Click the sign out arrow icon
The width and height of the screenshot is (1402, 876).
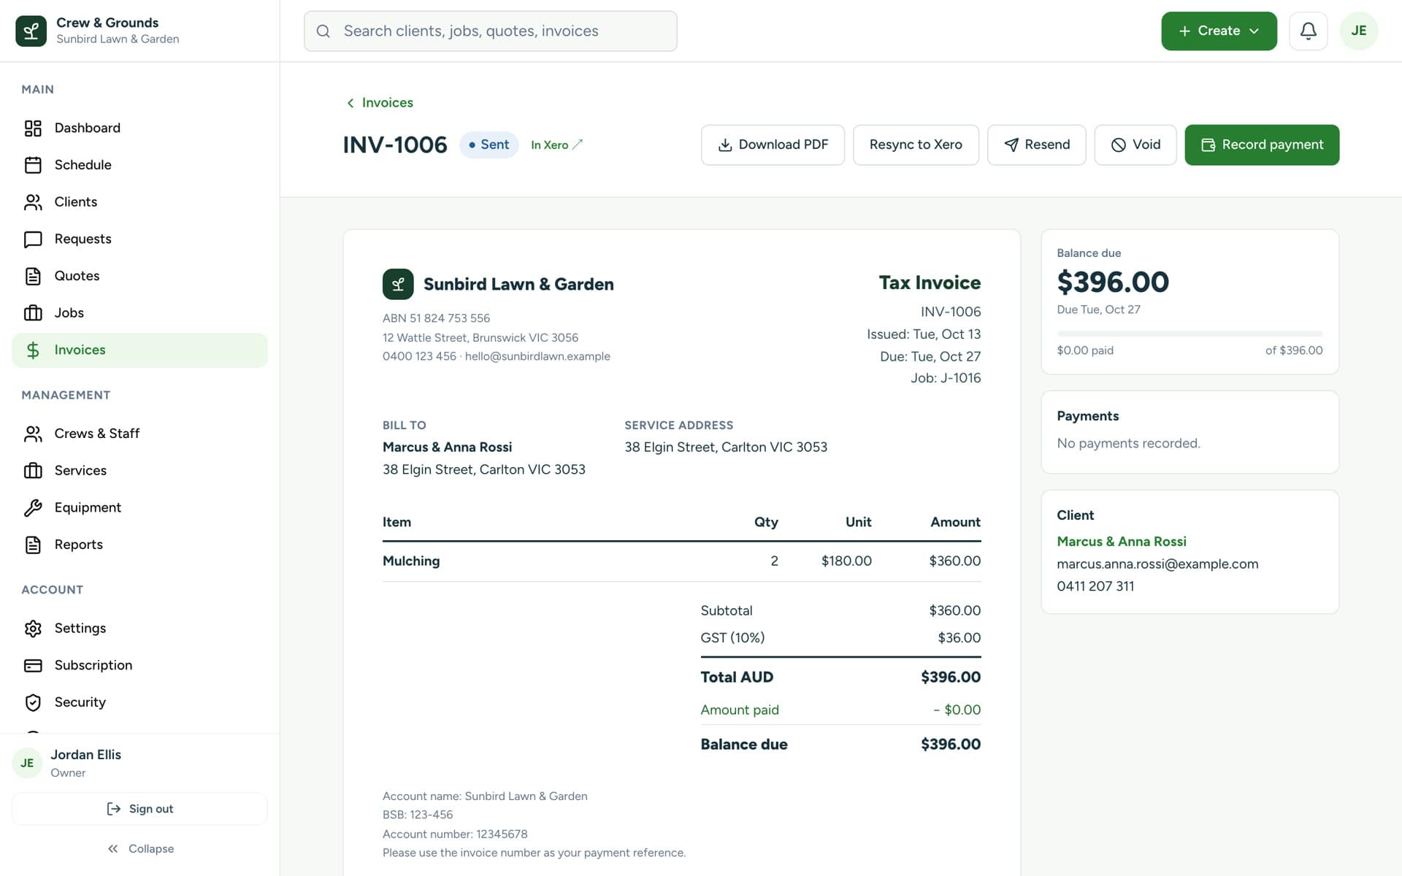114,809
